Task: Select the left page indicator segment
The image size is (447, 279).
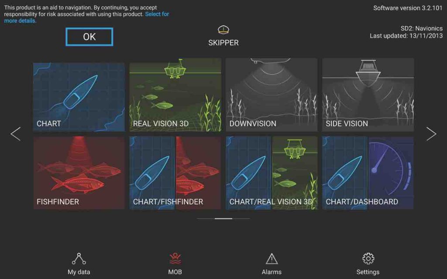Action: click(x=206, y=219)
